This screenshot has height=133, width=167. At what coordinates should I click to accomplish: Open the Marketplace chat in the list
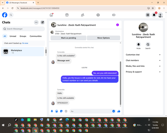point(22,52)
